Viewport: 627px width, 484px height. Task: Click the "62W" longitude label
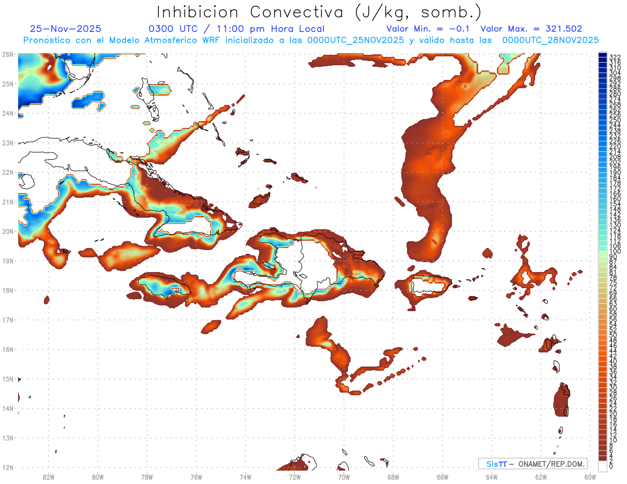(x=541, y=476)
